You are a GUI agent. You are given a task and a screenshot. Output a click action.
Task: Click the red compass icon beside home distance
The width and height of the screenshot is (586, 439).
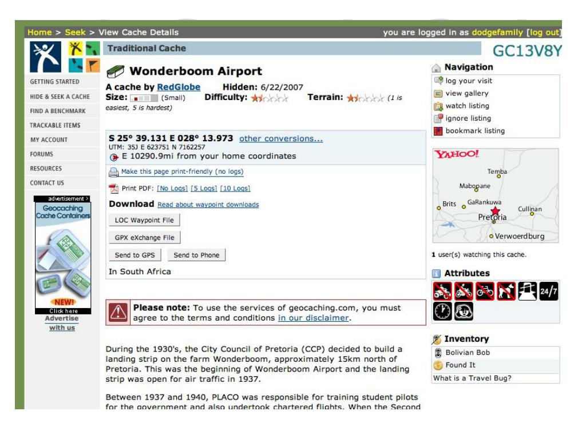[x=114, y=157]
